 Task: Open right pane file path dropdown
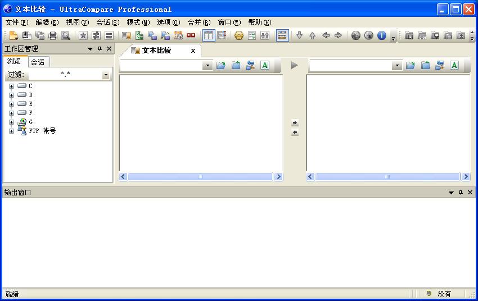point(397,65)
